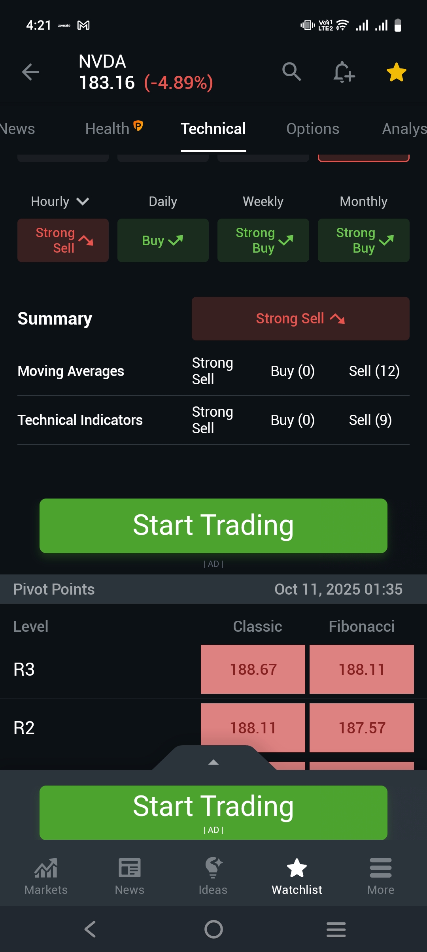Expand the Hourly timeframe dropdown
The width and height of the screenshot is (427, 952).
(x=60, y=202)
